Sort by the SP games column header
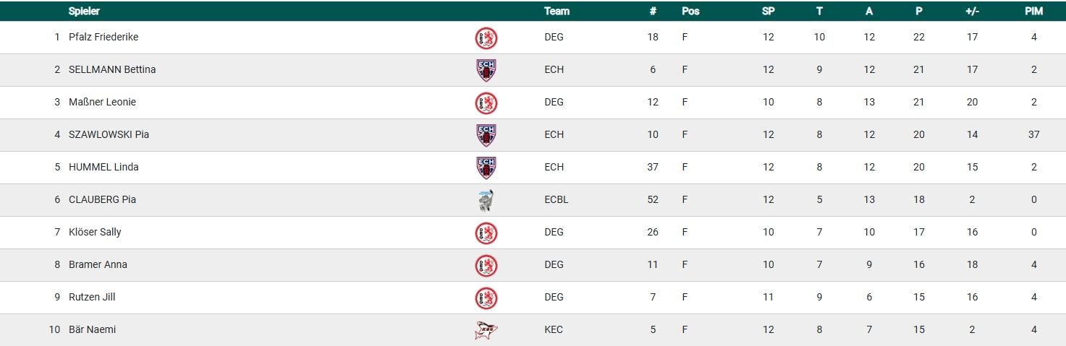Image resolution: width=1066 pixels, height=346 pixels. 768,11
